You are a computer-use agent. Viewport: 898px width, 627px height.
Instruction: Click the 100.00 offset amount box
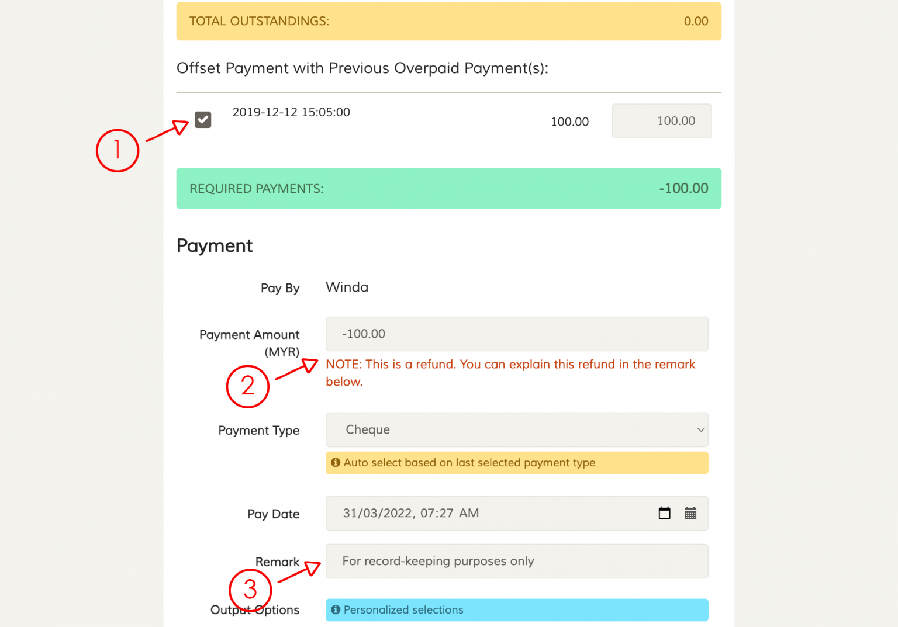(661, 121)
